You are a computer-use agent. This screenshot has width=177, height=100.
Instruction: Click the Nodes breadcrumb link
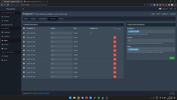pos(158,14)
